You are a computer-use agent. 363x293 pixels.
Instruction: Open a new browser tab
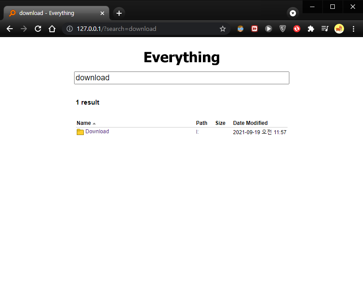[x=119, y=13]
